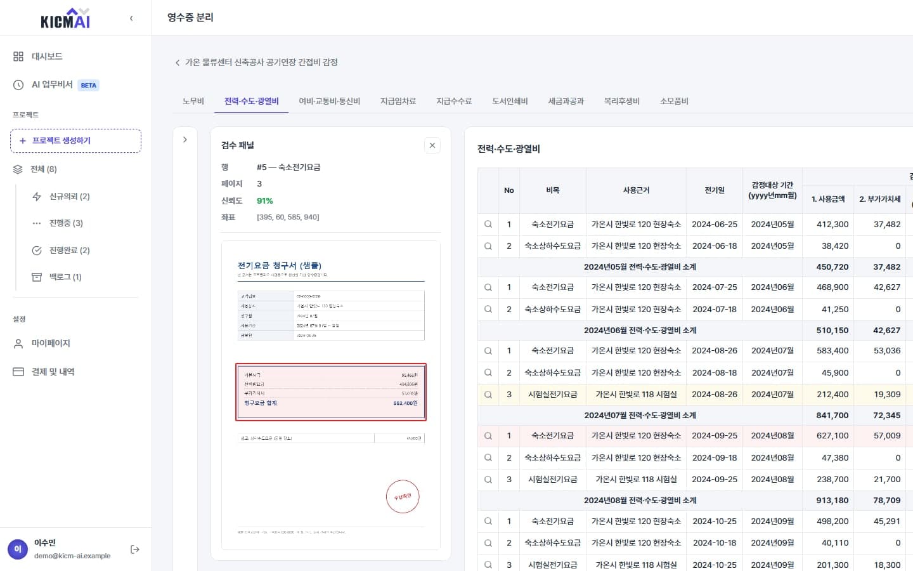The height and width of the screenshot is (571, 913).
Task: Click the magnifier icon for 2024-08-26 시험실전기요금 row
Action: click(488, 395)
